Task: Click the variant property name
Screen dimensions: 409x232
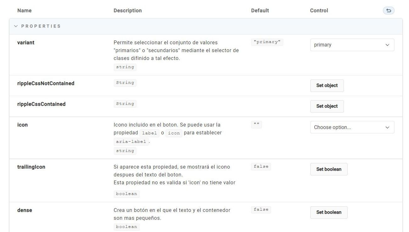Action: point(26,43)
